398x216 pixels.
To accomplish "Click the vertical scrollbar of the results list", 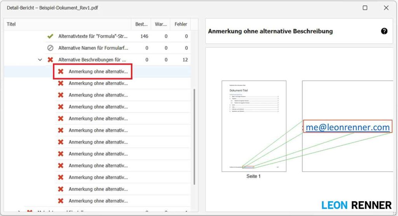I will [x=194, y=136].
